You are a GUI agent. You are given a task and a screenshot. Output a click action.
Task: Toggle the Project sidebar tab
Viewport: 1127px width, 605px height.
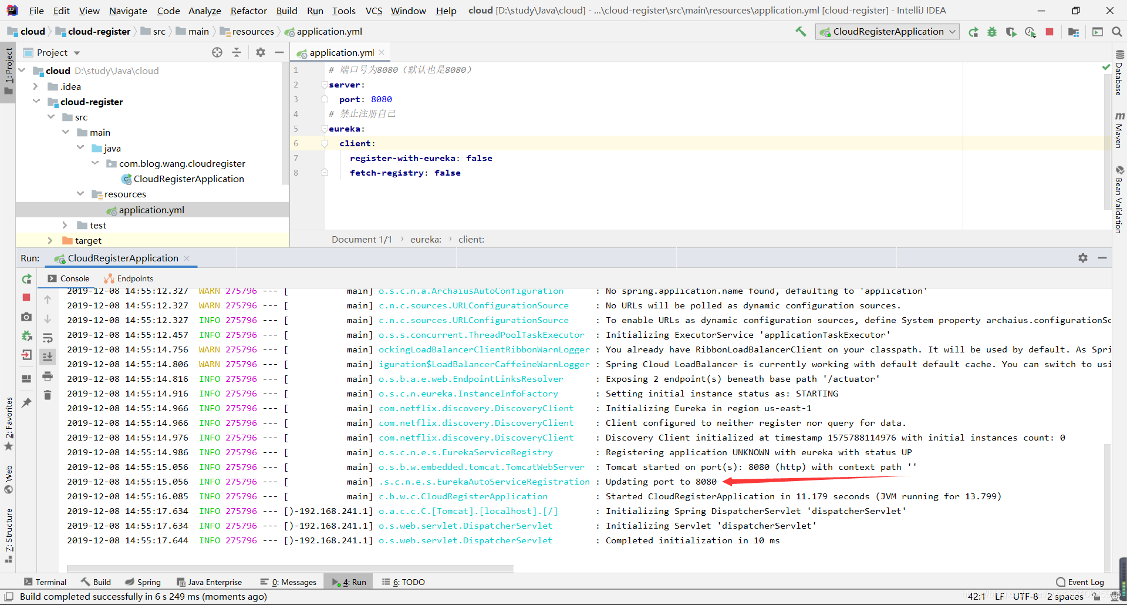coord(8,72)
